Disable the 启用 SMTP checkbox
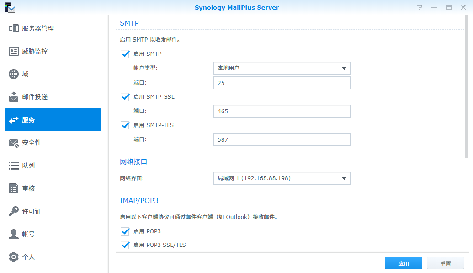Image resolution: width=473 pixels, height=273 pixels. click(x=125, y=54)
